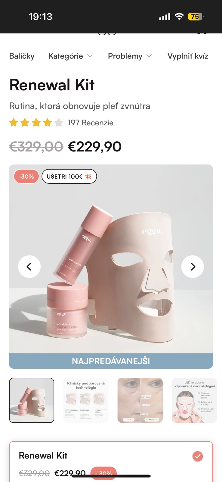Select the LED terapia dermatológmi thumbnail
This screenshot has width=222, height=482.
[x=194, y=400]
